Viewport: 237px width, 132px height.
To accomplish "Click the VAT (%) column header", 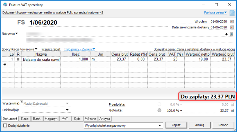I will [175, 54].
